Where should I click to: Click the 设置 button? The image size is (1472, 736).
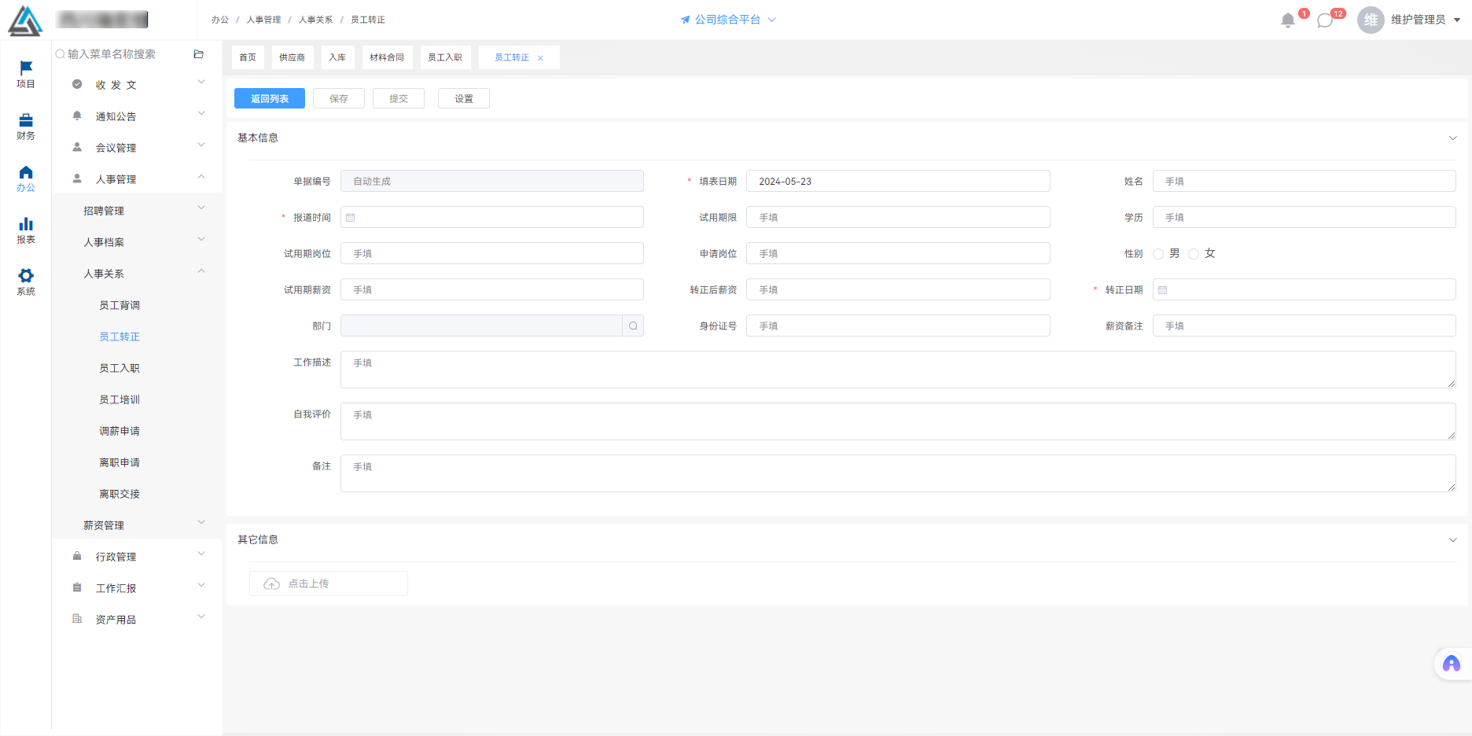[464, 98]
